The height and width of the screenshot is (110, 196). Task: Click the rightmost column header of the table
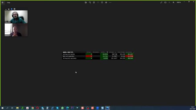coord(130,52)
